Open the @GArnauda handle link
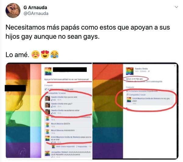 [36, 13]
